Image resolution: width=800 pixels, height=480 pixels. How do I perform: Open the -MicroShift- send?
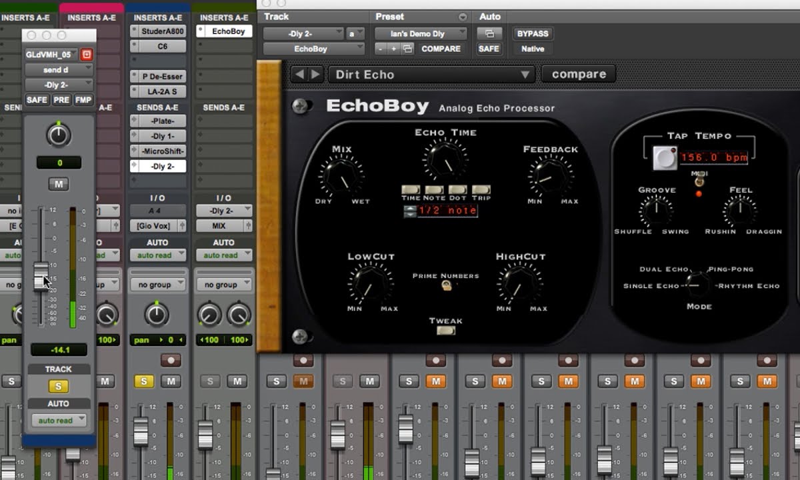click(x=158, y=151)
